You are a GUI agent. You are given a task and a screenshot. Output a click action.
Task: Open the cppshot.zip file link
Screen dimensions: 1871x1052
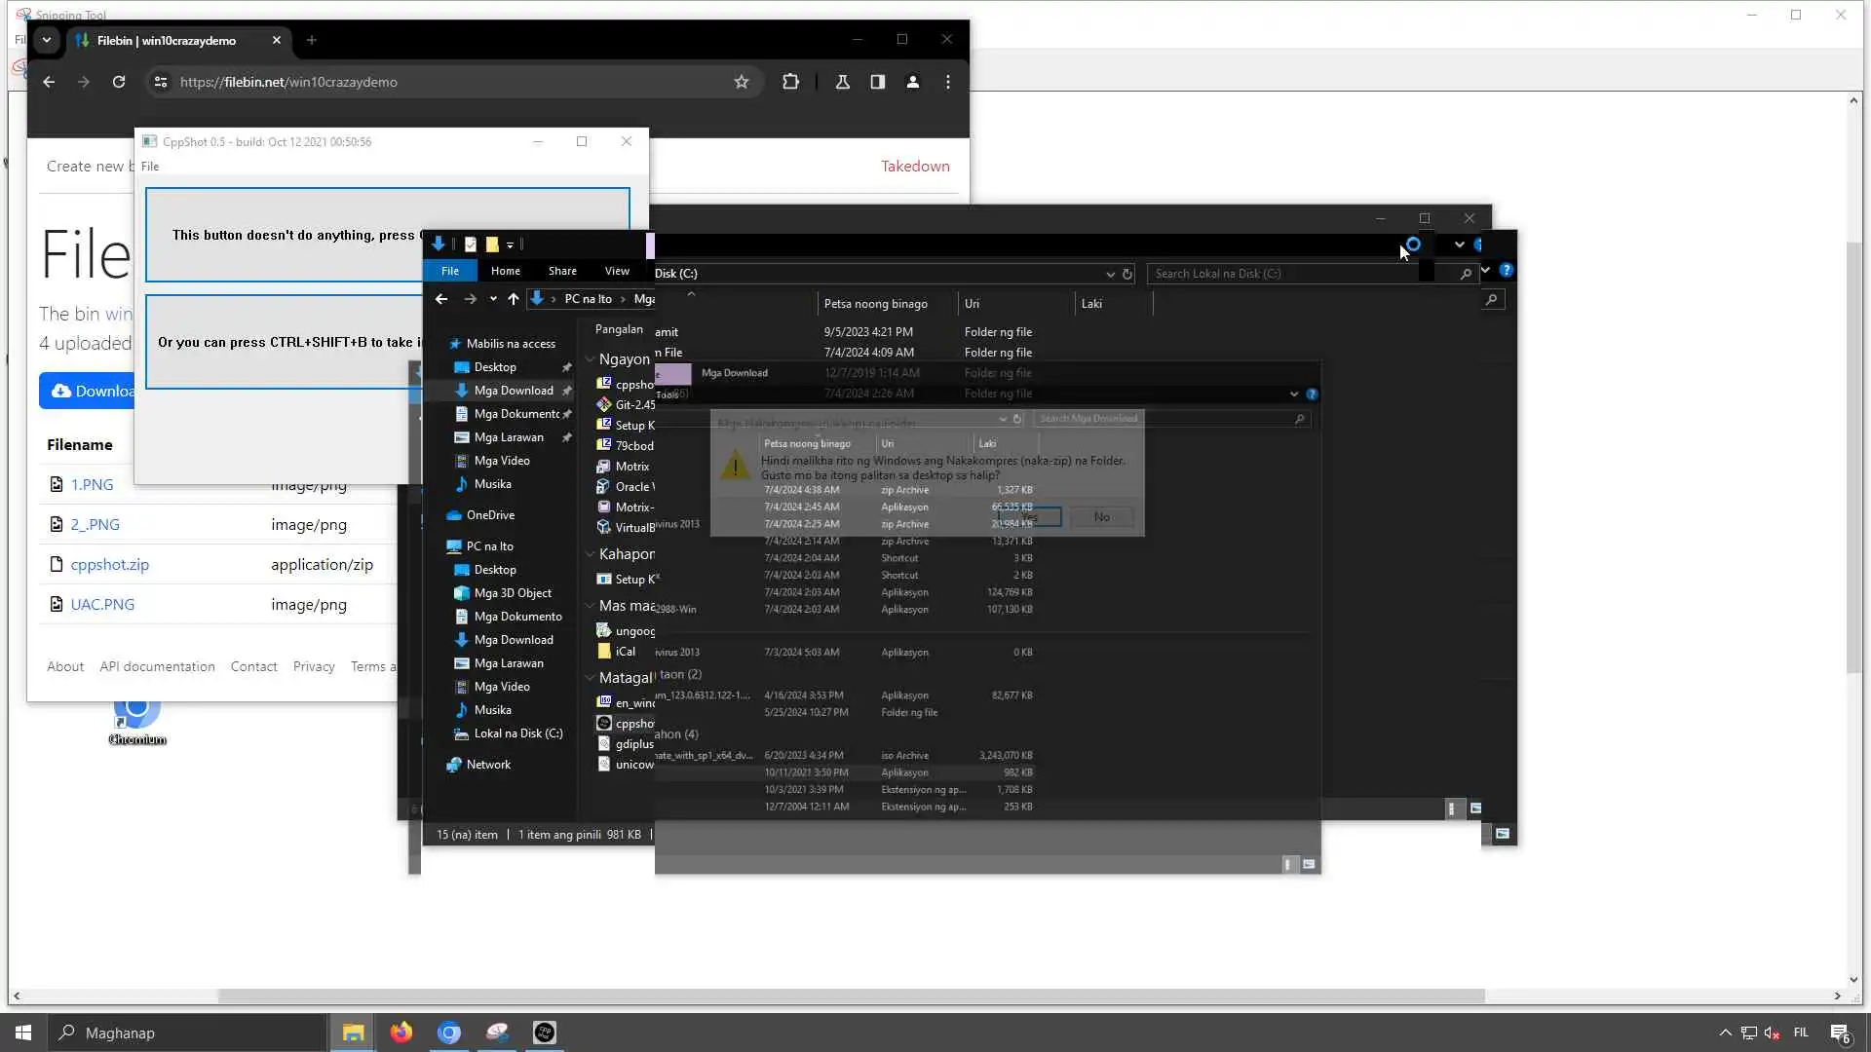click(x=109, y=564)
